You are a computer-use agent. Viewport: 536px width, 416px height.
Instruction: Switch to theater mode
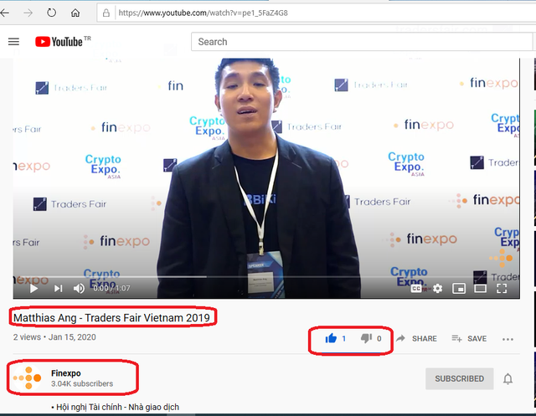coord(480,289)
